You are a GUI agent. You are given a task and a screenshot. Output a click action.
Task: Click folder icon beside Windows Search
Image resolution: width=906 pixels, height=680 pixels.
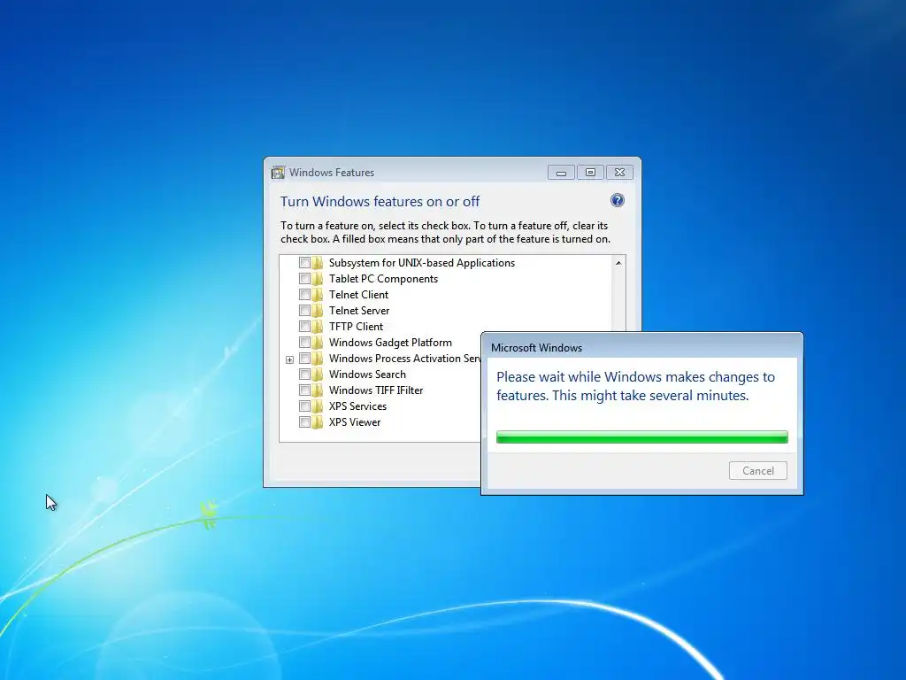point(318,375)
